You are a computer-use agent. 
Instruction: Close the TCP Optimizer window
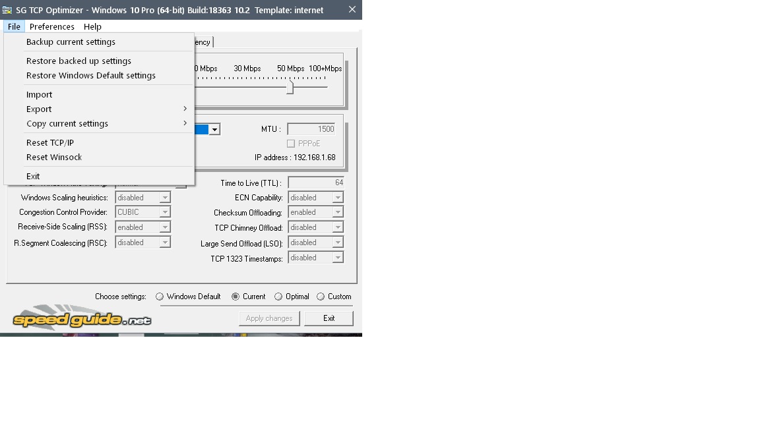pos(352,10)
